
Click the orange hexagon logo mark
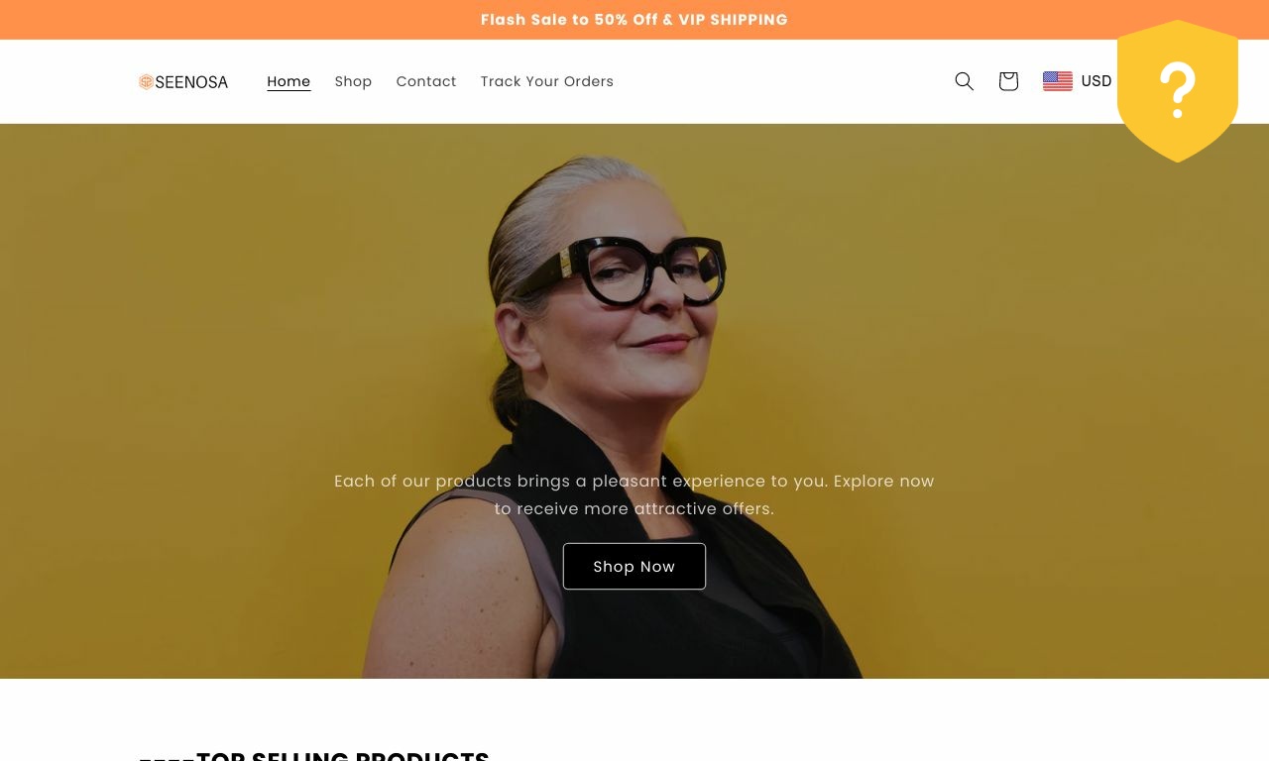[146, 81]
